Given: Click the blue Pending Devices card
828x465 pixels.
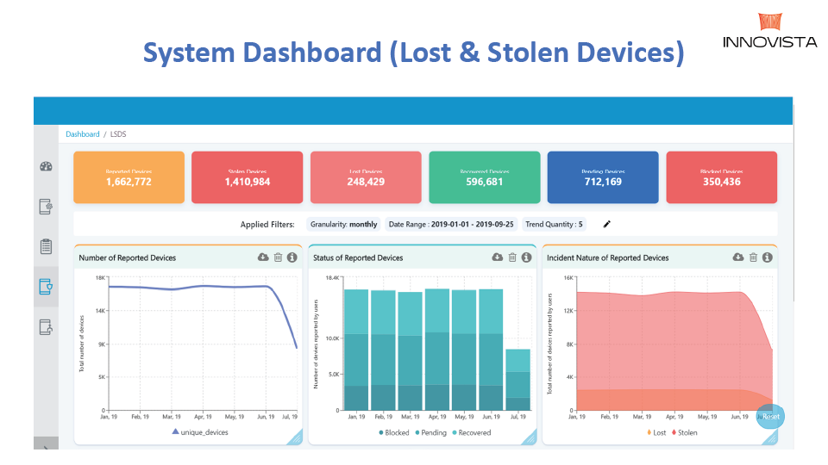Looking at the screenshot, I should coord(602,177).
